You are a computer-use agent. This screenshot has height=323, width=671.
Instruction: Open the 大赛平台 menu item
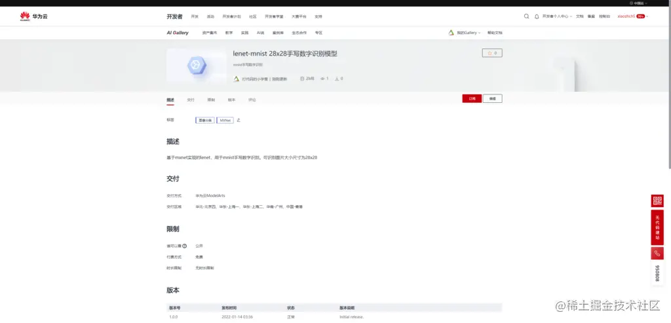pyautogui.click(x=299, y=16)
